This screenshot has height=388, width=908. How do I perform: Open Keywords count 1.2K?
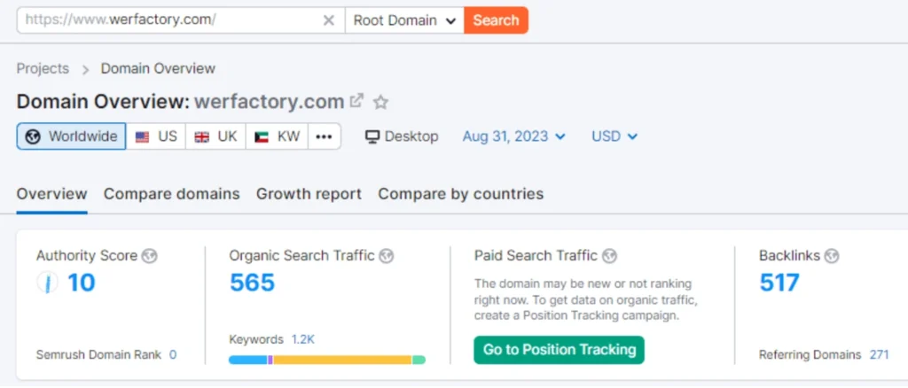[303, 339]
